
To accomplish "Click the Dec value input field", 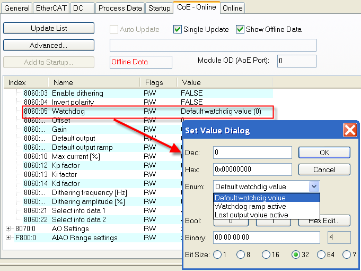I will [252, 153].
